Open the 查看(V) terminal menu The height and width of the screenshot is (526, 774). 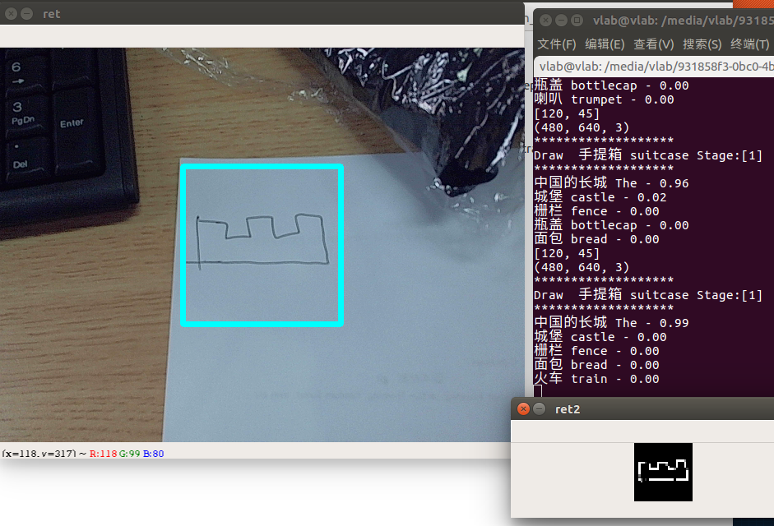click(x=654, y=44)
